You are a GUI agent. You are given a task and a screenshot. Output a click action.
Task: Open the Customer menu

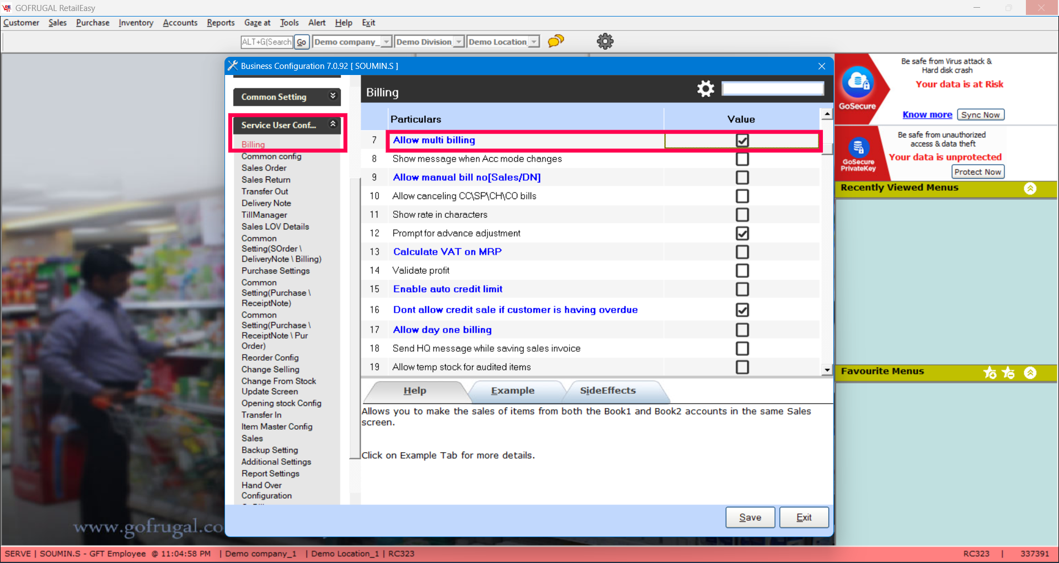click(x=22, y=23)
